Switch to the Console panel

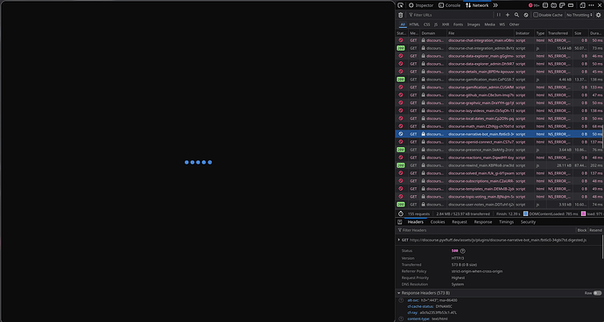point(450,5)
